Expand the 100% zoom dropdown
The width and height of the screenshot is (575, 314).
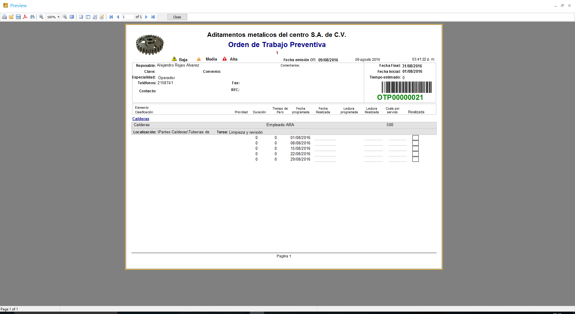[x=58, y=17]
